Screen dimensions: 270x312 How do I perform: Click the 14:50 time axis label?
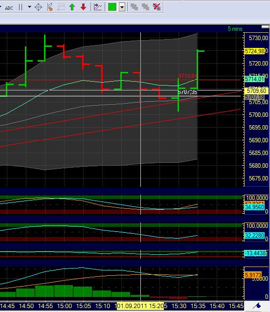click(x=26, y=306)
